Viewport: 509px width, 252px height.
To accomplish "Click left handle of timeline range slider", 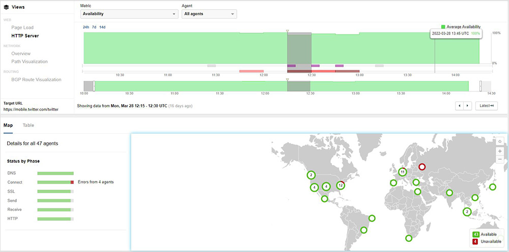I will click(x=94, y=86).
